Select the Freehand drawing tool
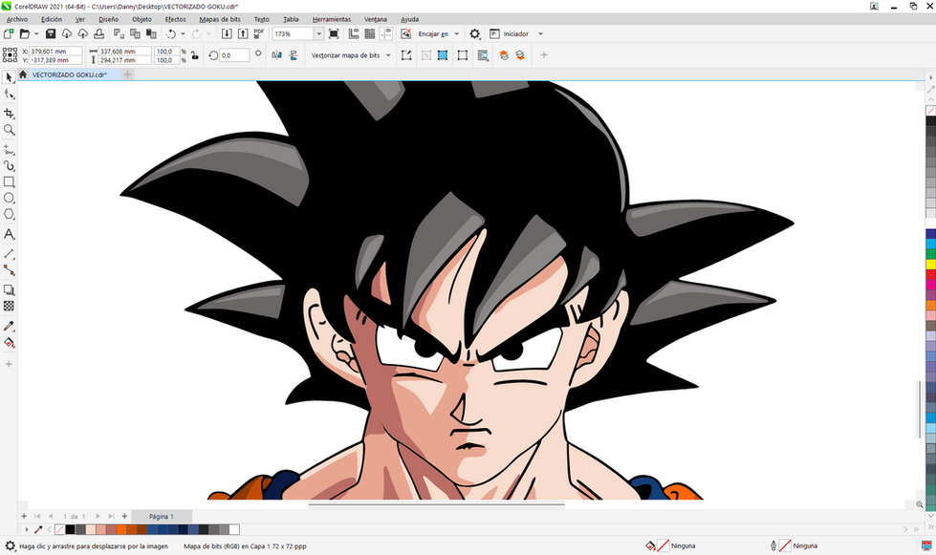Screen dimensions: 936x555 (9, 149)
